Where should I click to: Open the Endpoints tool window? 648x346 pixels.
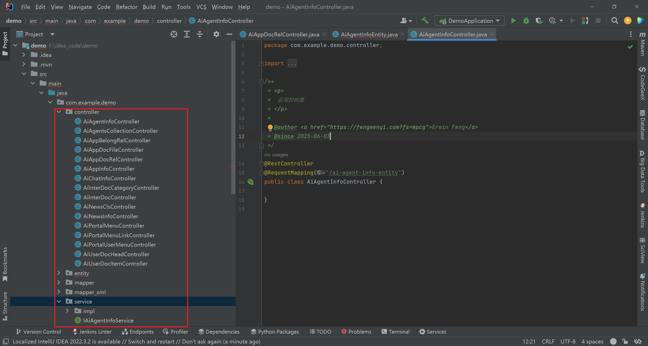[138, 332]
